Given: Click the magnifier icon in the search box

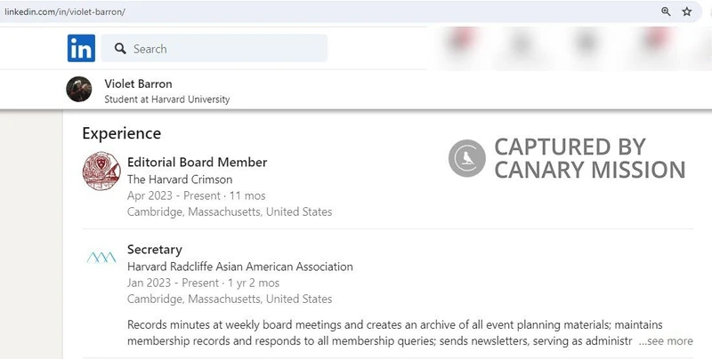Looking at the screenshot, I should [x=120, y=49].
